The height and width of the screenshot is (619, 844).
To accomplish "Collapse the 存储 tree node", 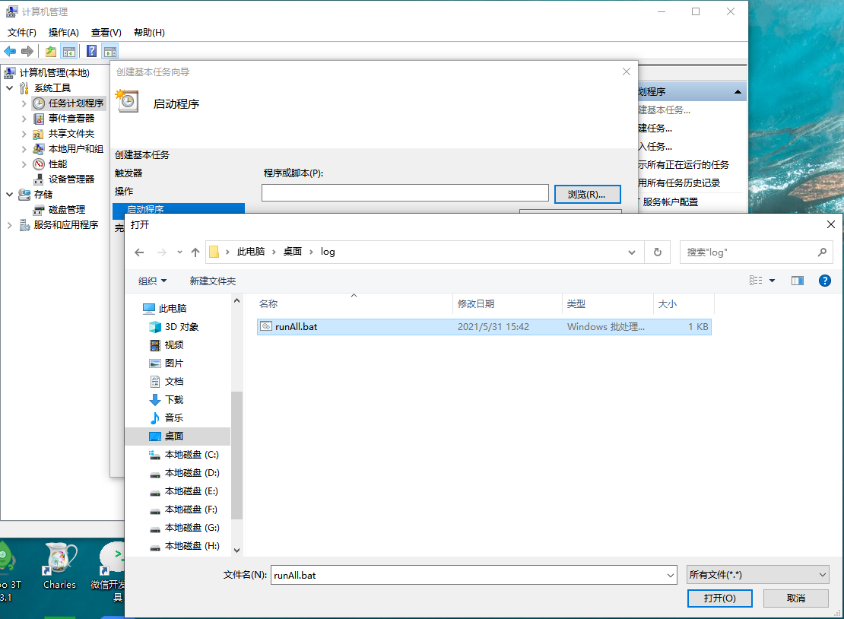I will click(10, 195).
